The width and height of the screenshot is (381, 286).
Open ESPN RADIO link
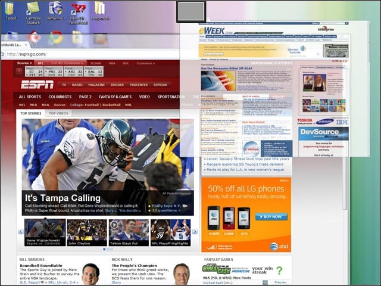77,85
